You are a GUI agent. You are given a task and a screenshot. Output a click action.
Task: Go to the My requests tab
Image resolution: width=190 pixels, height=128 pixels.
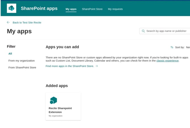pos(115,9)
